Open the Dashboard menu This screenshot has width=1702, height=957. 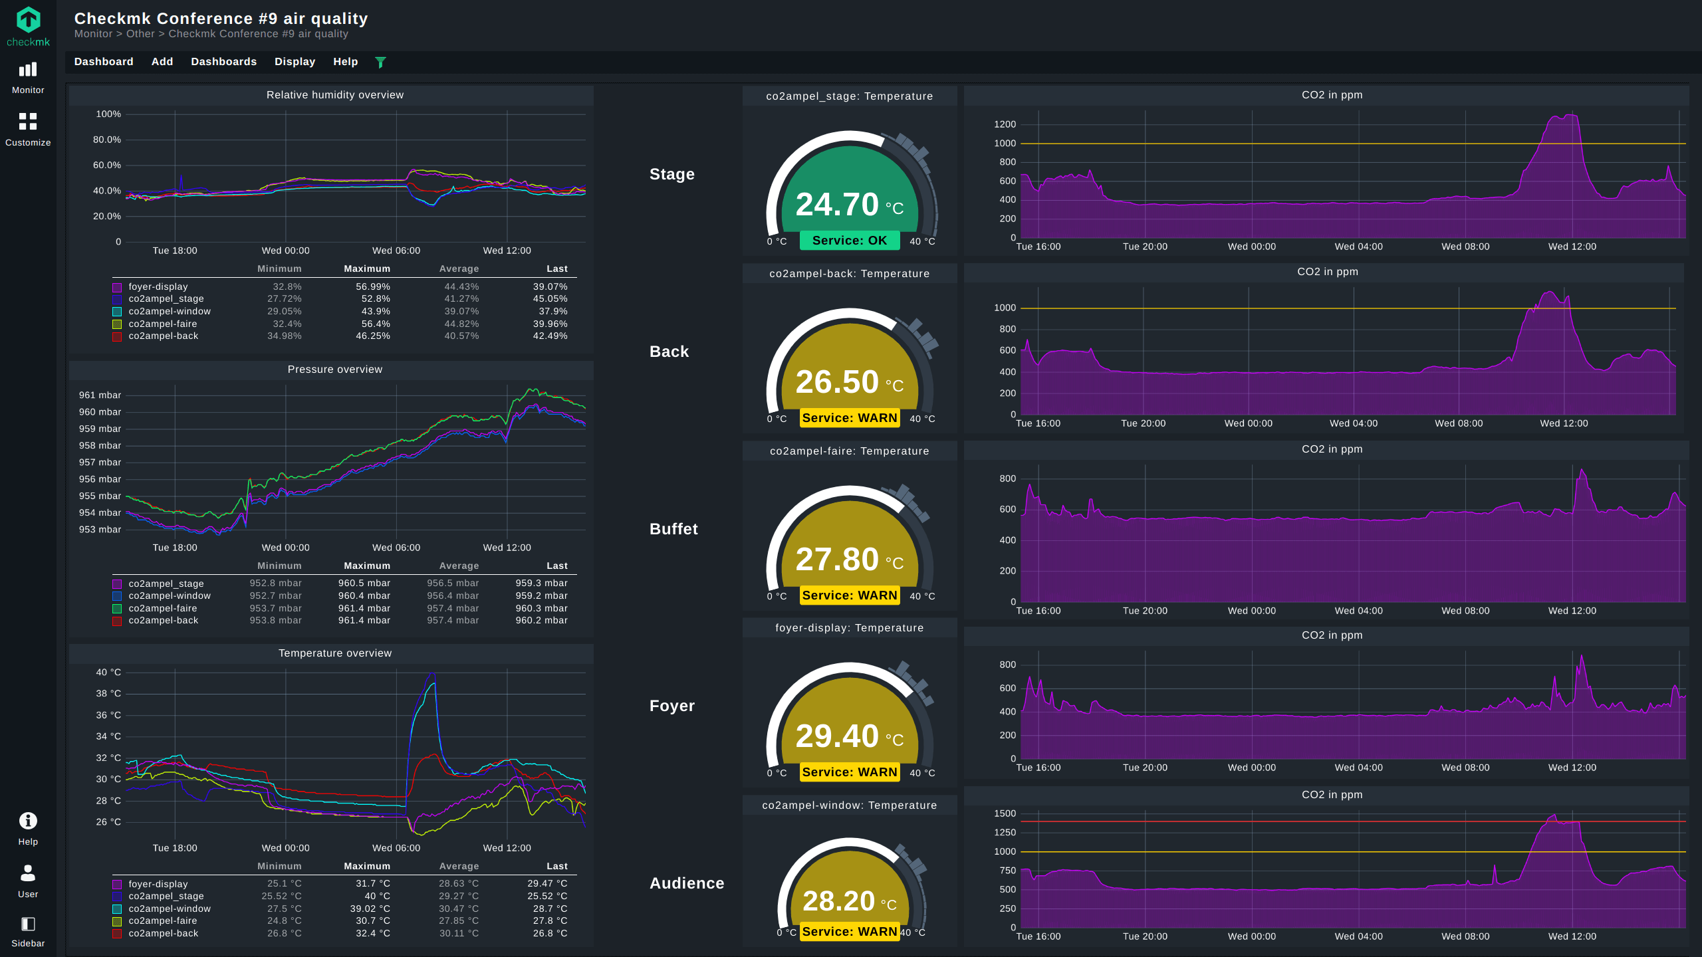click(x=104, y=62)
